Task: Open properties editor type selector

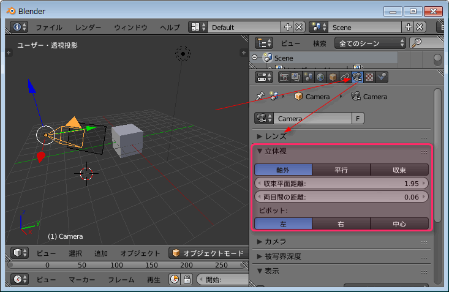Action: click(263, 77)
